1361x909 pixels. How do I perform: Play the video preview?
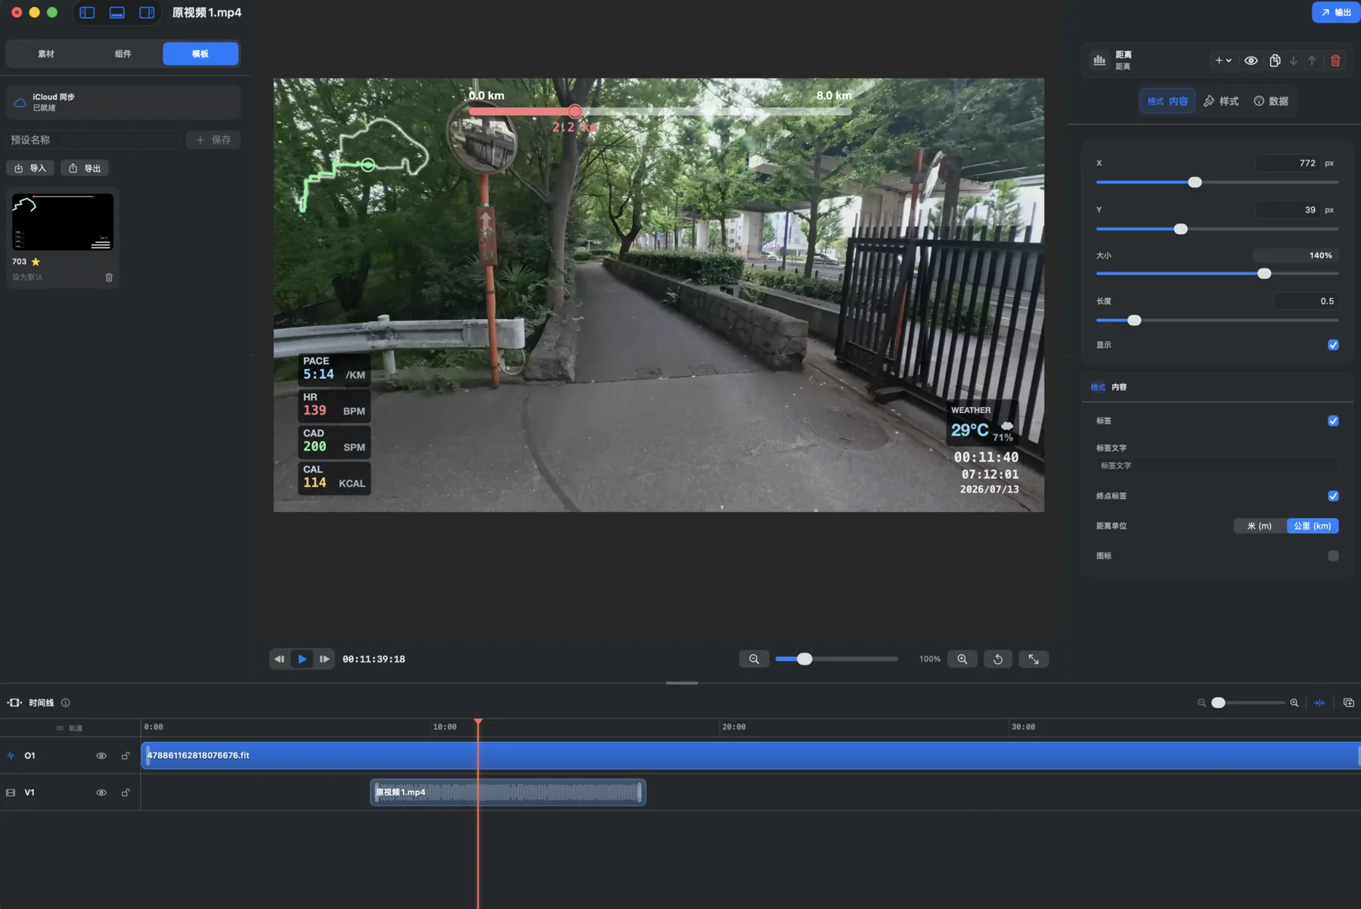[302, 659]
